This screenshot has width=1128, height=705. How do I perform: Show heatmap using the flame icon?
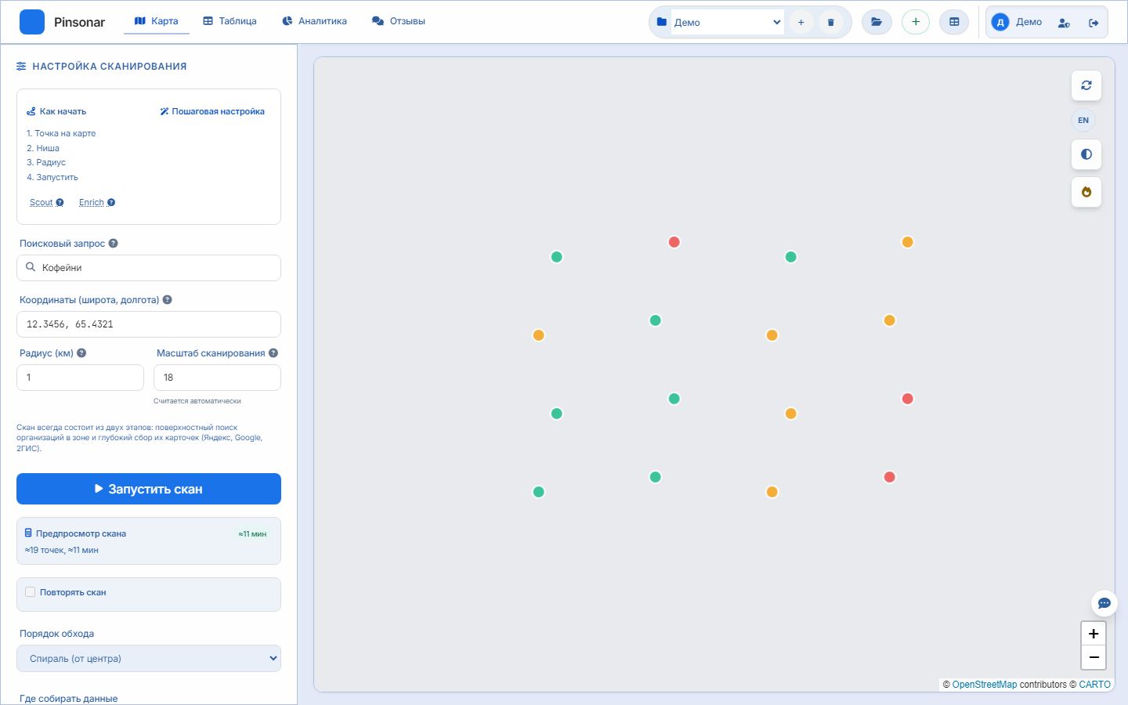tap(1086, 192)
